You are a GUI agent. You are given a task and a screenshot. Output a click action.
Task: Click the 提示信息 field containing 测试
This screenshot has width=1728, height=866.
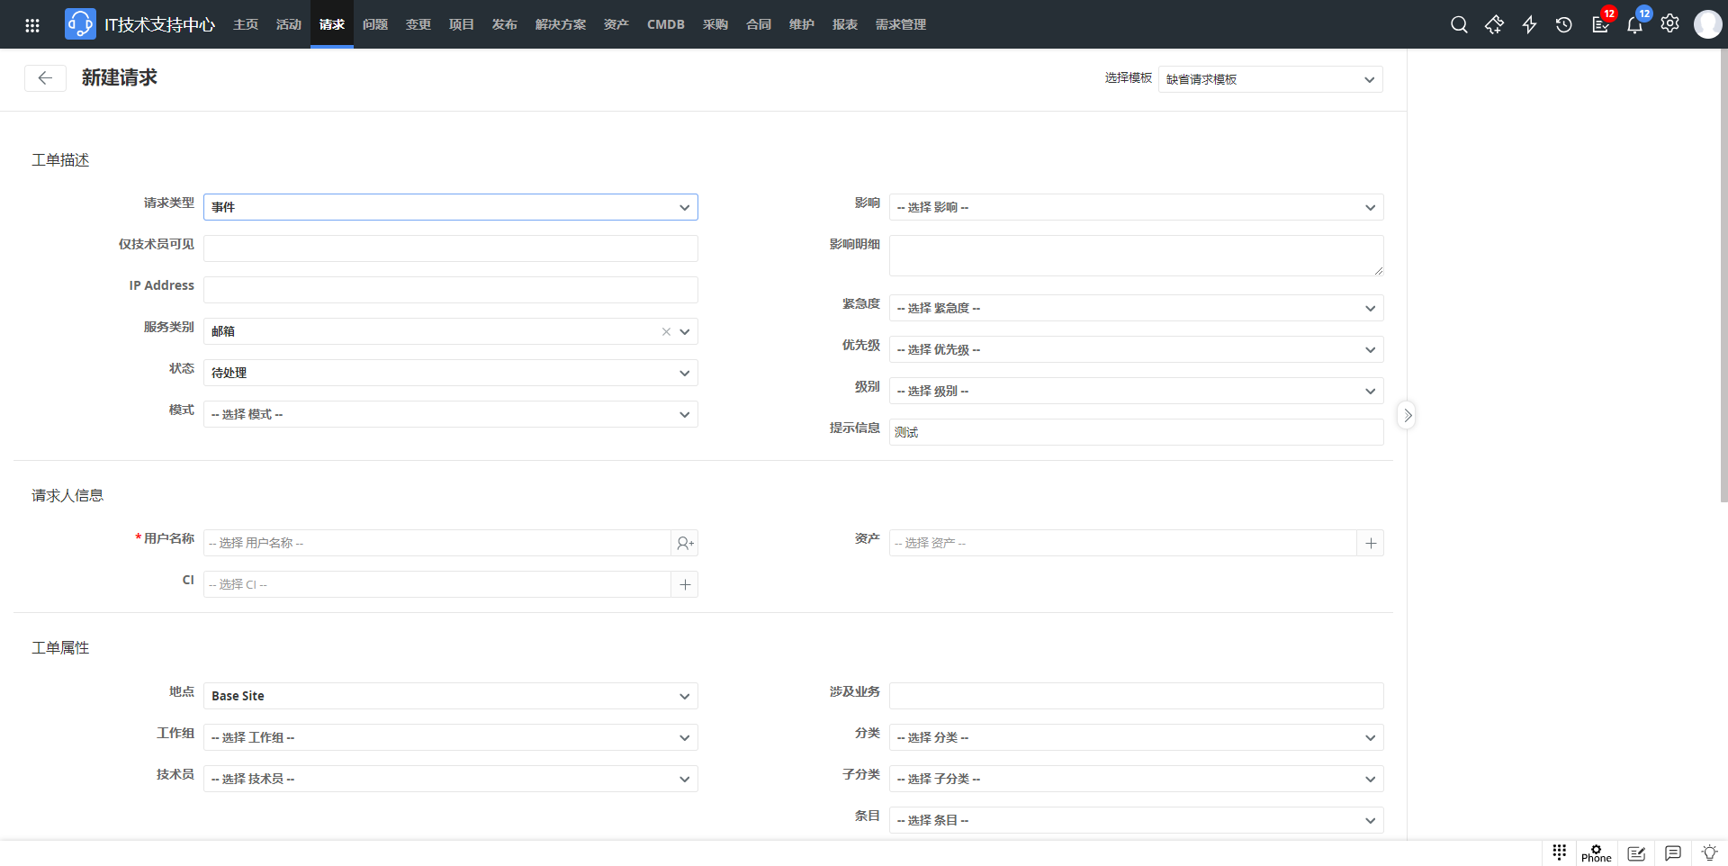coord(1137,432)
